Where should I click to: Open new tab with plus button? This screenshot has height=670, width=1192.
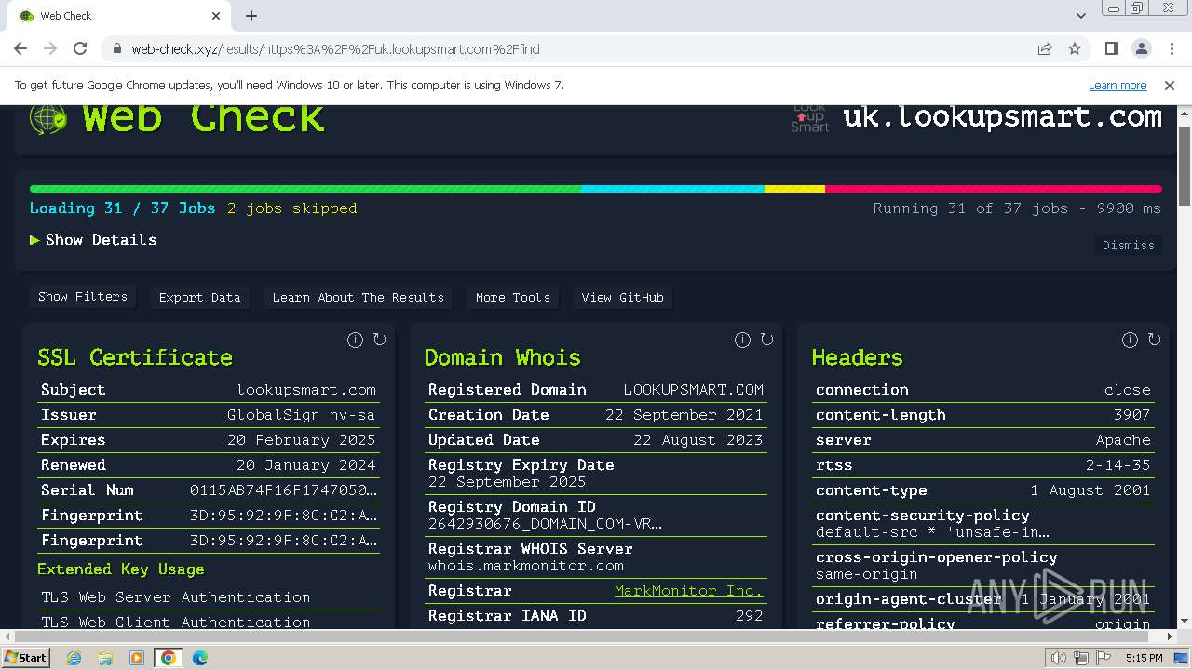(251, 16)
